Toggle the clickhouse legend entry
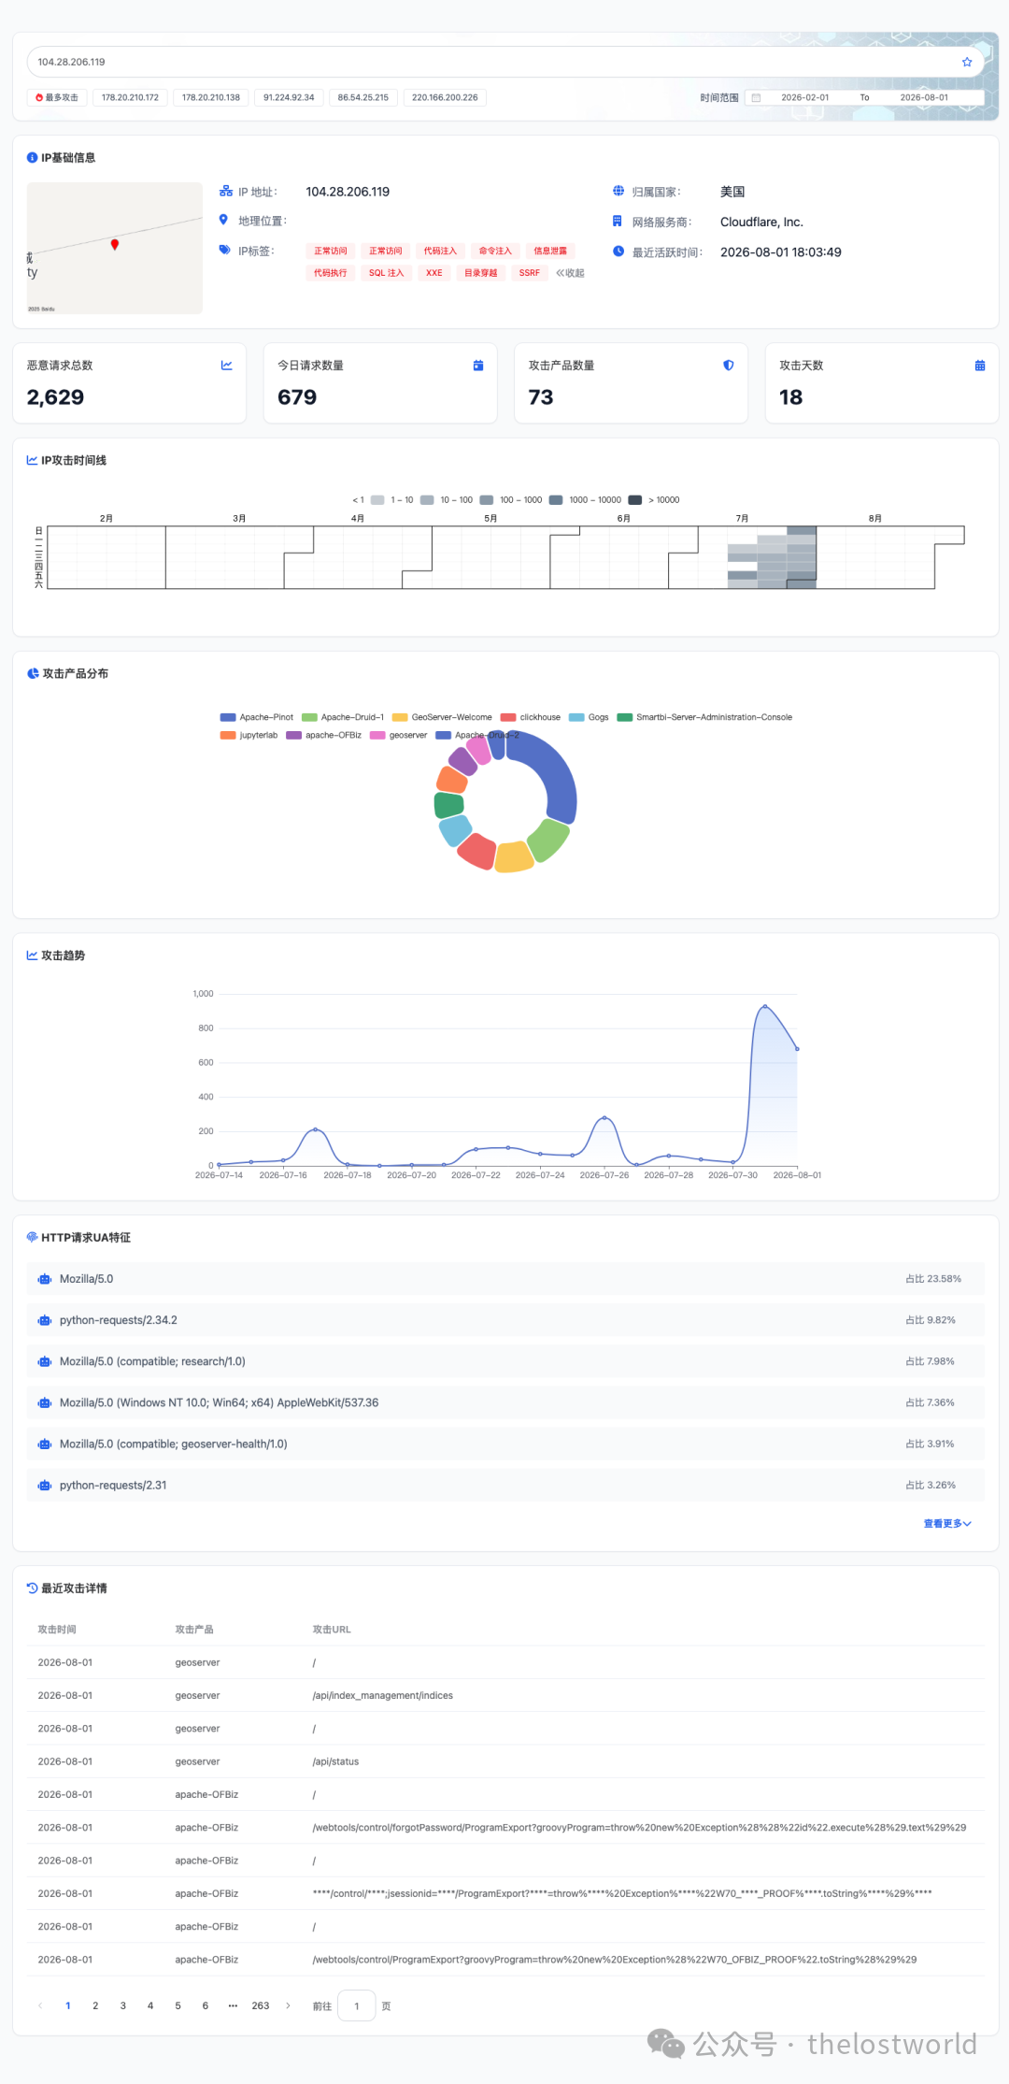The image size is (1009, 2084). pos(531,717)
